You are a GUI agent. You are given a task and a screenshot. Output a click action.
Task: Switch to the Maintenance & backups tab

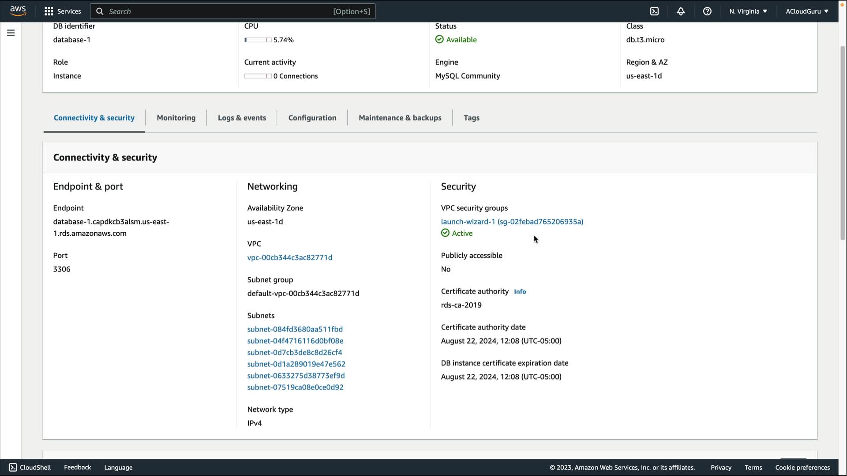coord(400,118)
